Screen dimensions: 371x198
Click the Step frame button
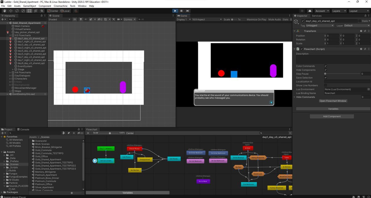point(188,11)
